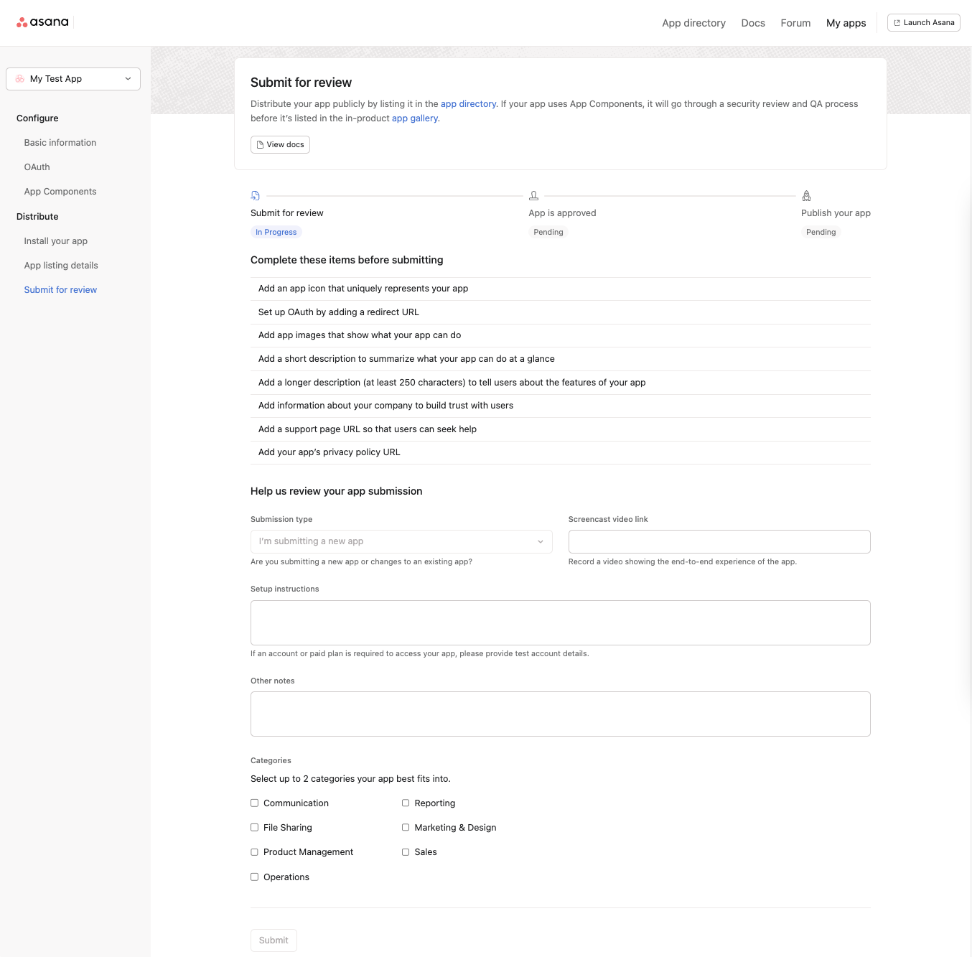Click the external link icon in Launch Asana

tap(897, 23)
